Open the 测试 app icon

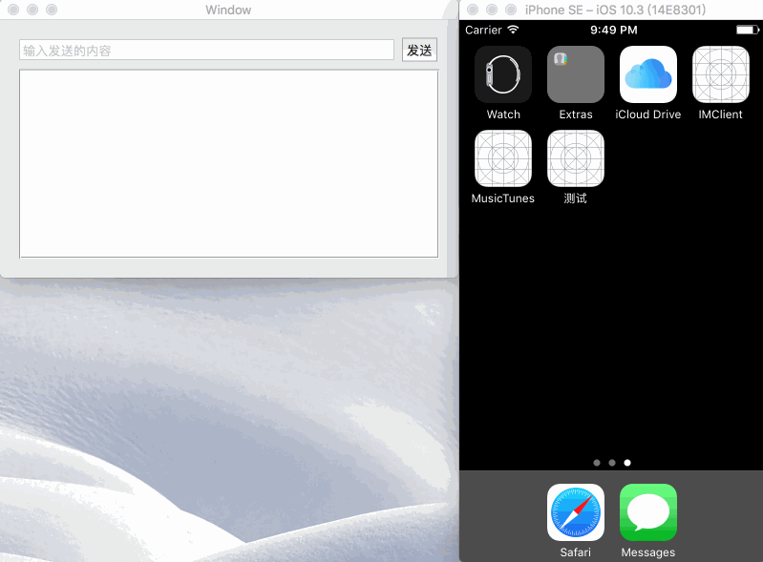point(576,158)
